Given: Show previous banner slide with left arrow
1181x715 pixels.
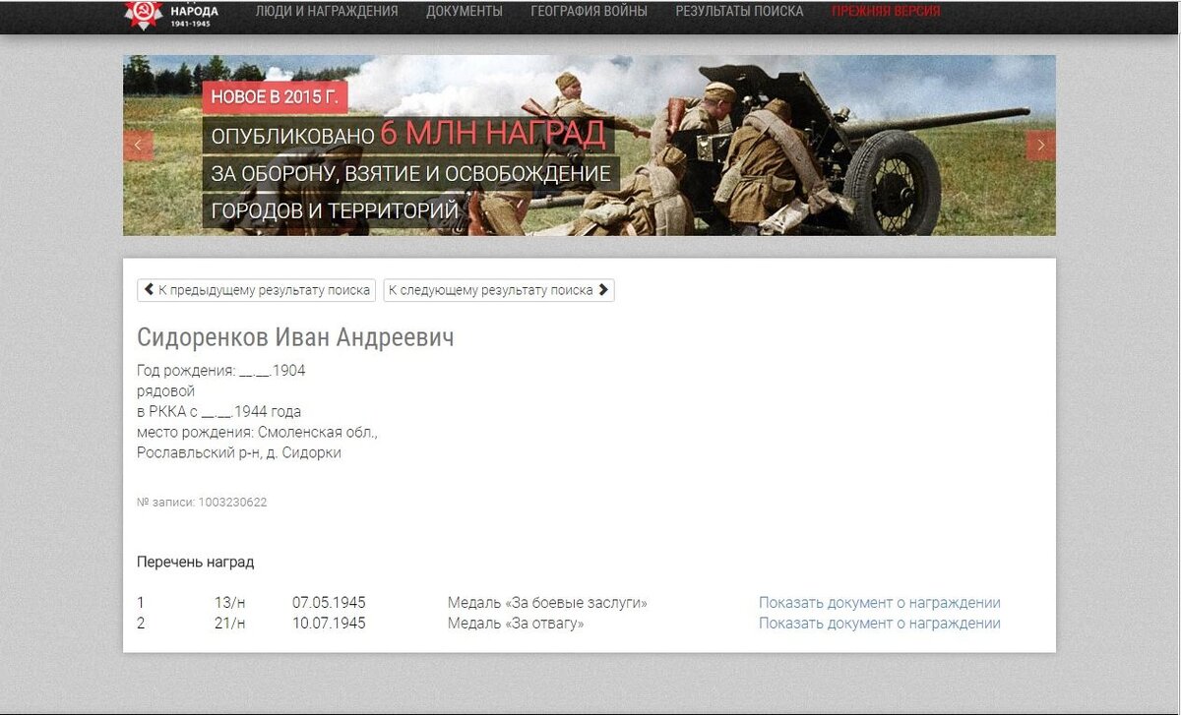Looking at the screenshot, I should click(x=138, y=146).
